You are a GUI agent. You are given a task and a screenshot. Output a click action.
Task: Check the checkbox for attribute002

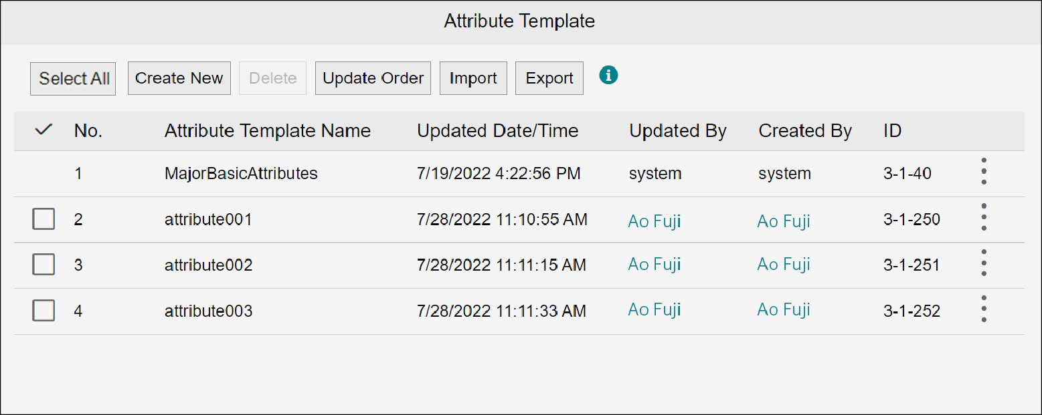(43, 264)
